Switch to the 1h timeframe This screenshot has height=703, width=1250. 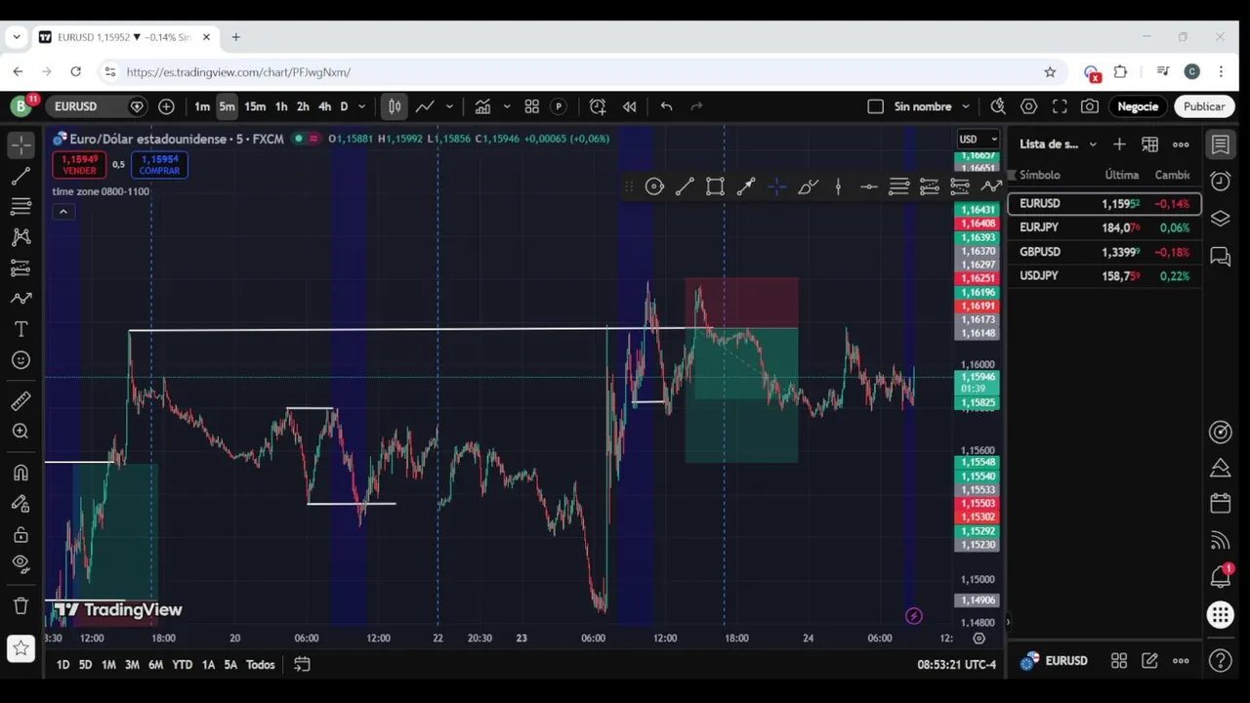(281, 106)
